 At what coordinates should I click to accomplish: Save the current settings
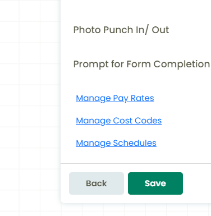[x=155, y=183]
